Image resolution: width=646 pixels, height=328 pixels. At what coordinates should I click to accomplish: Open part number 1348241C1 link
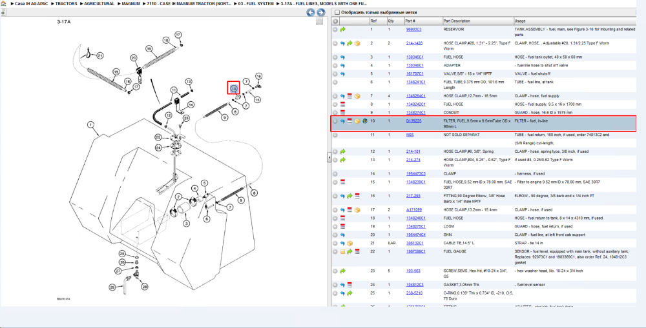[415, 82]
